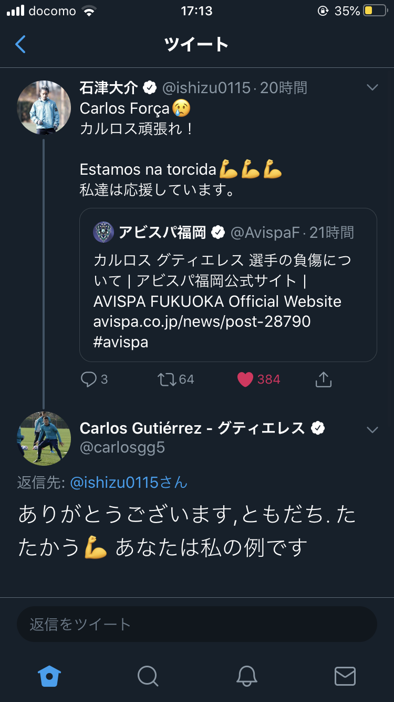Open the @carlosgg5 handle
This screenshot has height=702, width=394.
coord(122,448)
